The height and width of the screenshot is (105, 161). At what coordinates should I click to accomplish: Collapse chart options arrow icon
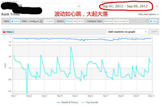tap(158, 14)
